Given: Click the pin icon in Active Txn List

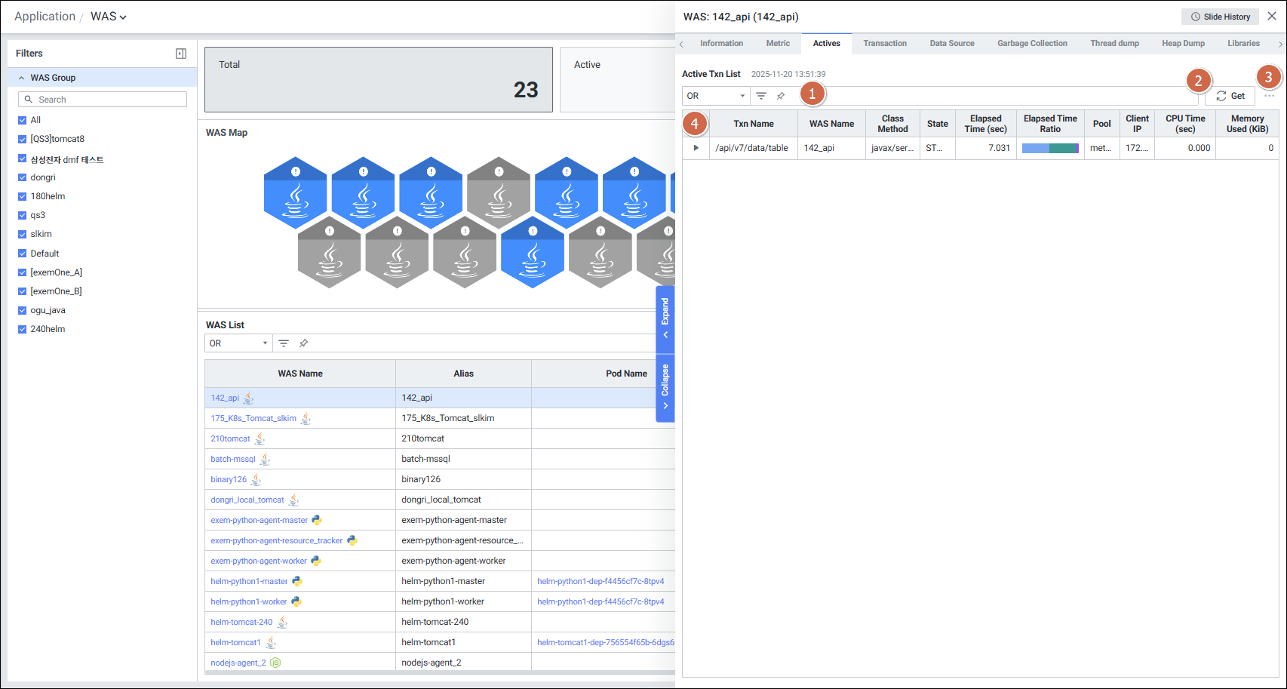Looking at the screenshot, I should tap(781, 96).
